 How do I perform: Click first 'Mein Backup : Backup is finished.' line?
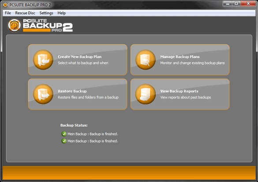(93, 134)
